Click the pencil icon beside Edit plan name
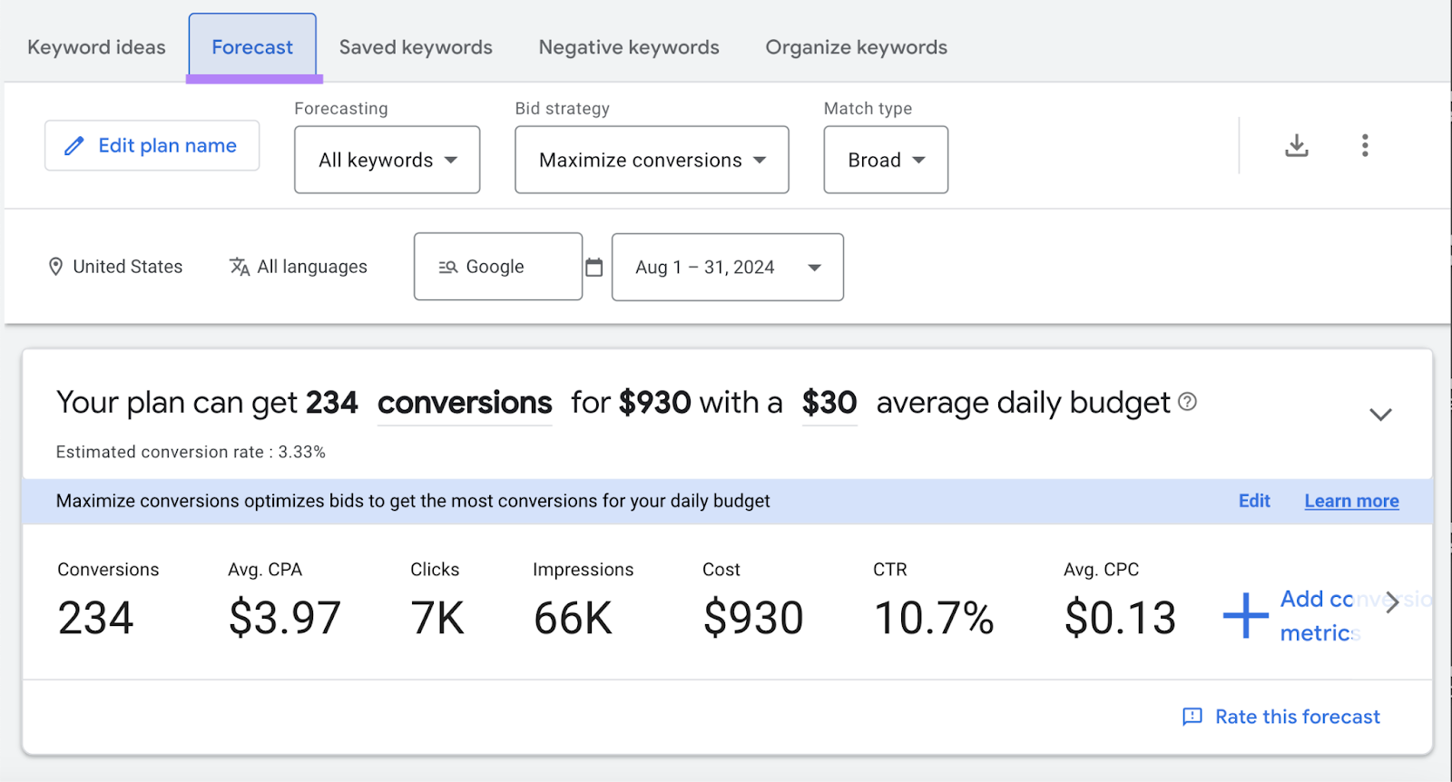The height and width of the screenshot is (782, 1452). coord(74,145)
